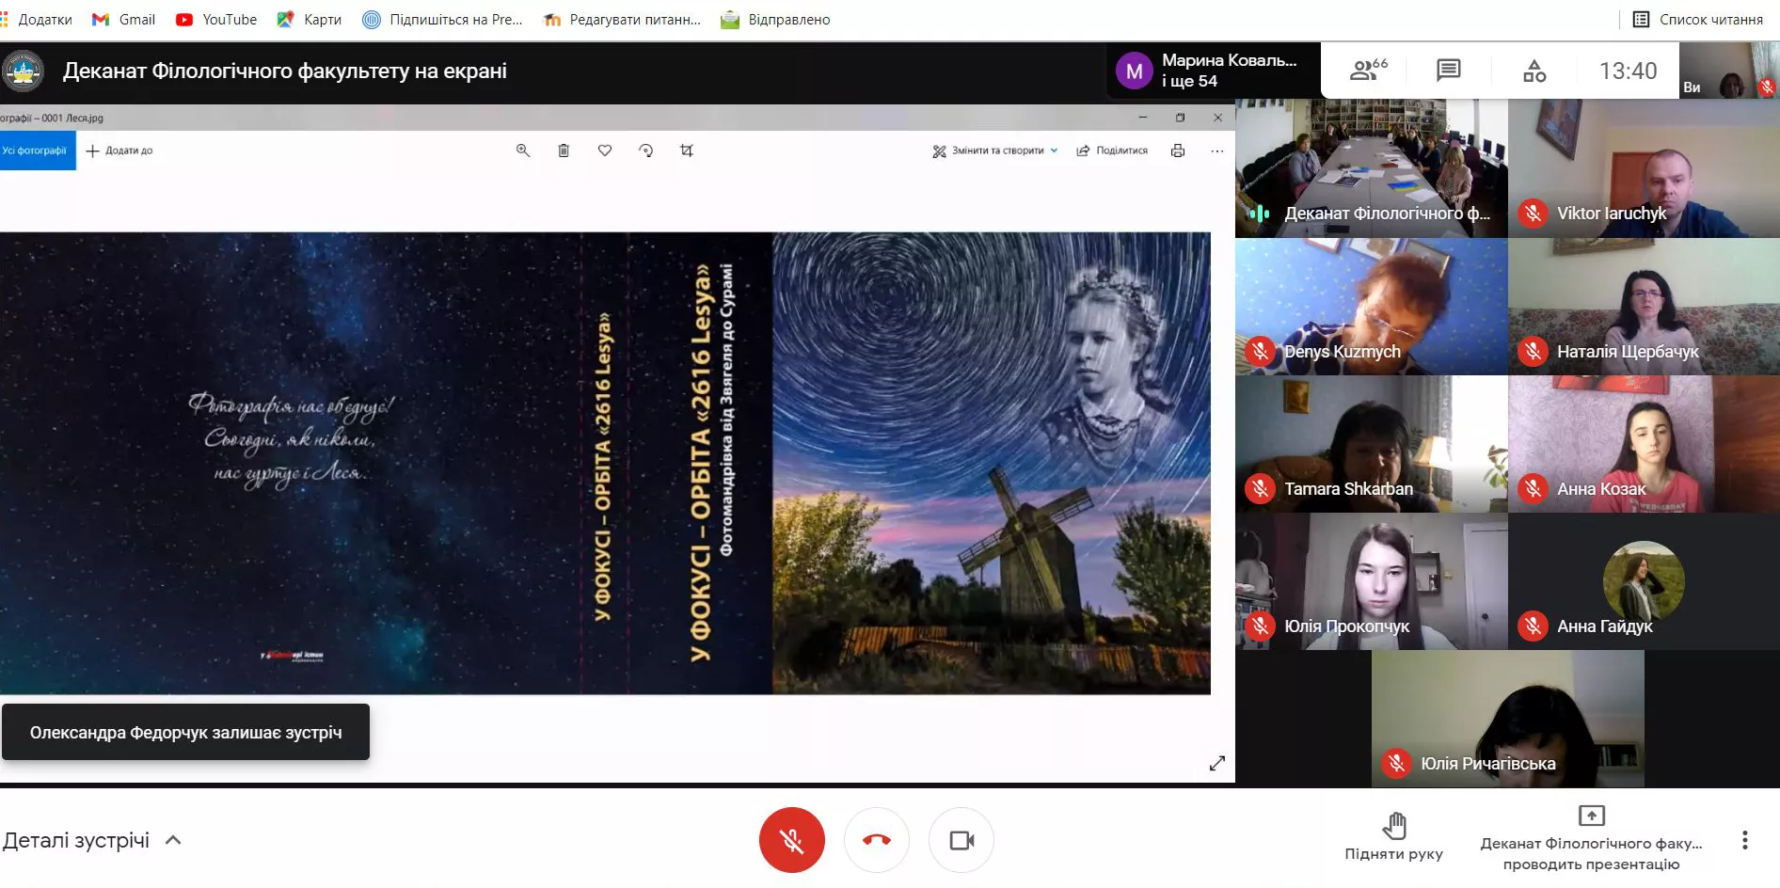The height and width of the screenshot is (888, 1780).
Task: Expand the shared presentation to fullscreen
Action: tap(1216, 763)
